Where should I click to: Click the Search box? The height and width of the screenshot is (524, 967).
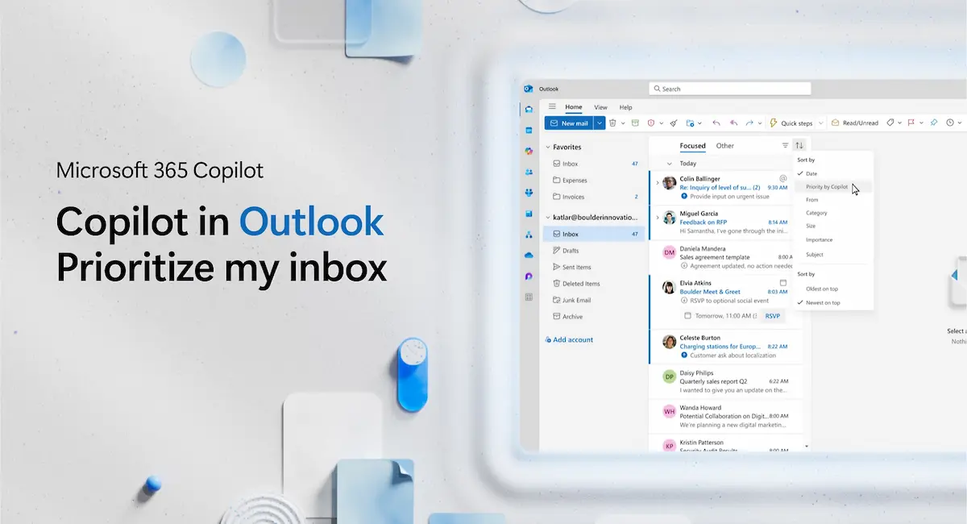pos(728,89)
